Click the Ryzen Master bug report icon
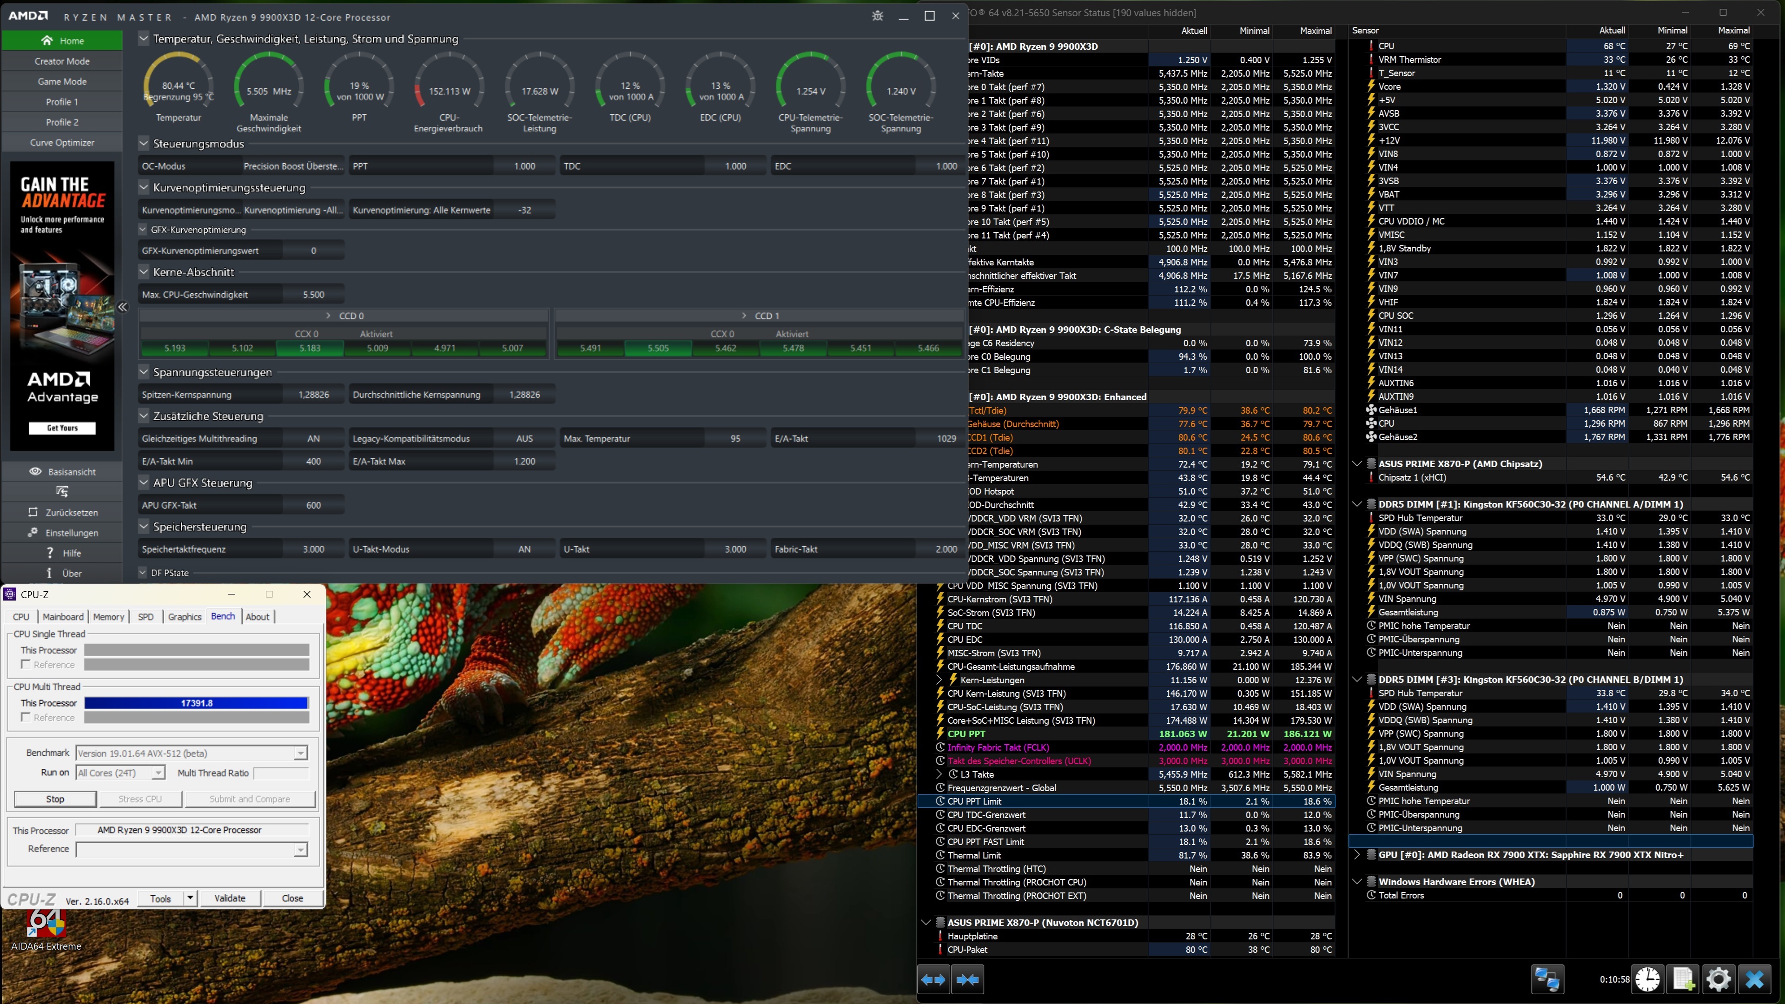Image resolution: width=1785 pixels, height=1004 pixels. [x=877, y=16]
